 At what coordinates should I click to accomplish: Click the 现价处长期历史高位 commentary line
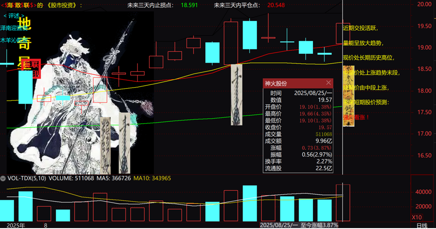[x=369, y=57]
